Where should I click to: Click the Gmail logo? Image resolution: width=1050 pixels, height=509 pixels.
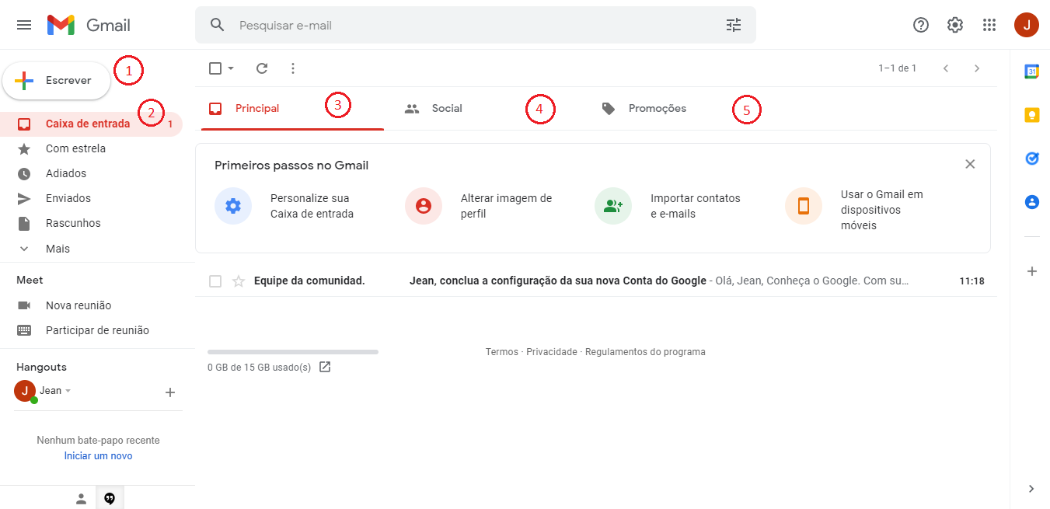tap(89, 25)
